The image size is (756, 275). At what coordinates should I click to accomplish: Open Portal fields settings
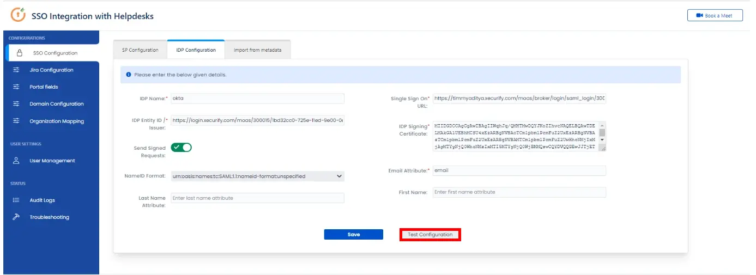[51, 87]
